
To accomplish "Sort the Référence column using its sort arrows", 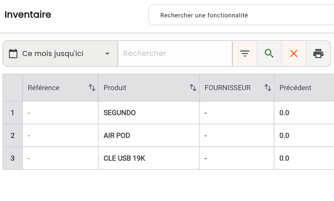I will pyautogui.click(x=92, y=88).
